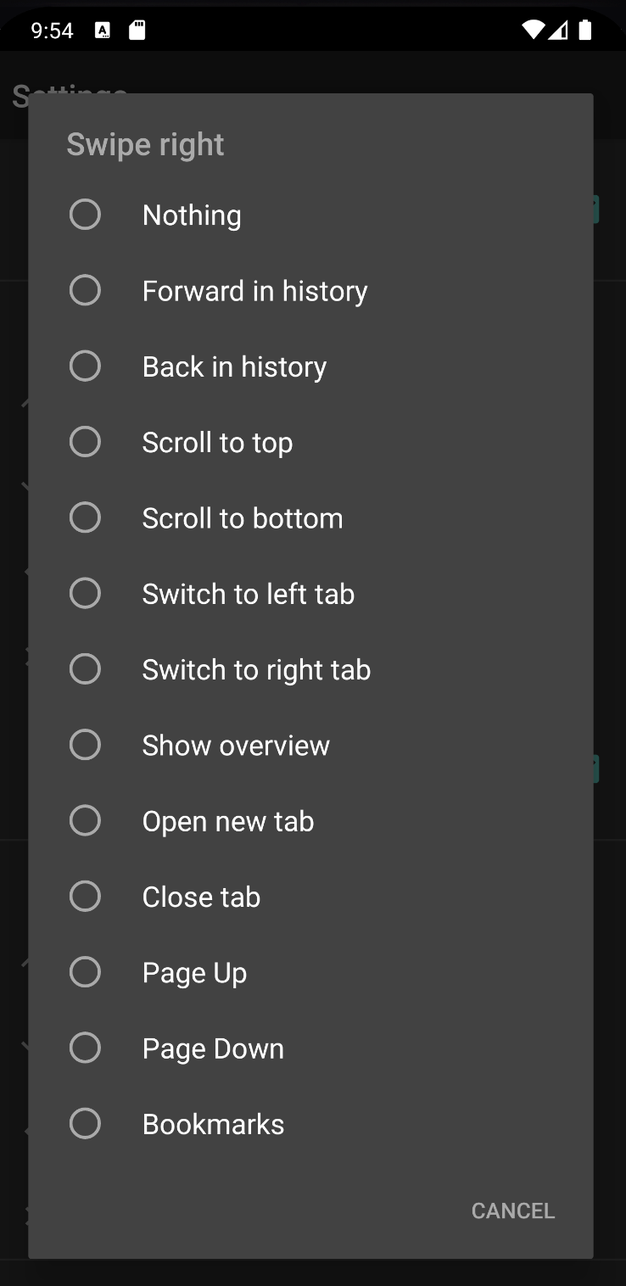626x1286 pixels.
Task: Pick the Scroll to top option
Action: 310,442
